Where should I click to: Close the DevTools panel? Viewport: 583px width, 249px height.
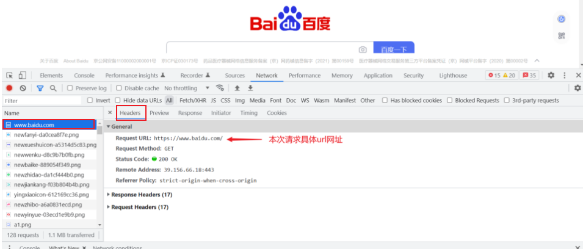(x=578, y=76)
